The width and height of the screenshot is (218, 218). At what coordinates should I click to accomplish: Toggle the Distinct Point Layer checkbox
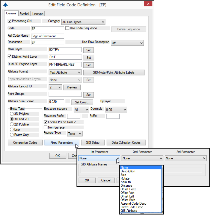click(x=10, y=56)
